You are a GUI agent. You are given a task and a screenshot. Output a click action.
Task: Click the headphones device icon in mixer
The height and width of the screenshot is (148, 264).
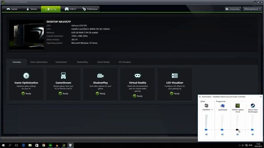tap(206, 106)
